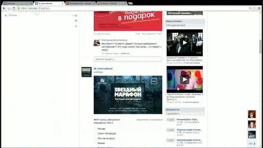This screenshot has width=263, height=148.
Task: Focus the Комментировать input field
Action: (x=128, y=59)
